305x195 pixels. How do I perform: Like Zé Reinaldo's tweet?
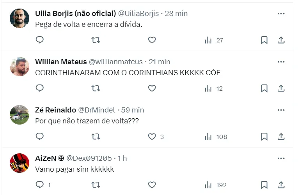tap(152, 137)
